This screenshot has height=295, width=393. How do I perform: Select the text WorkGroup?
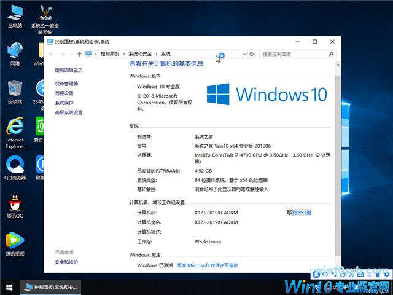[x=208, y=242]
